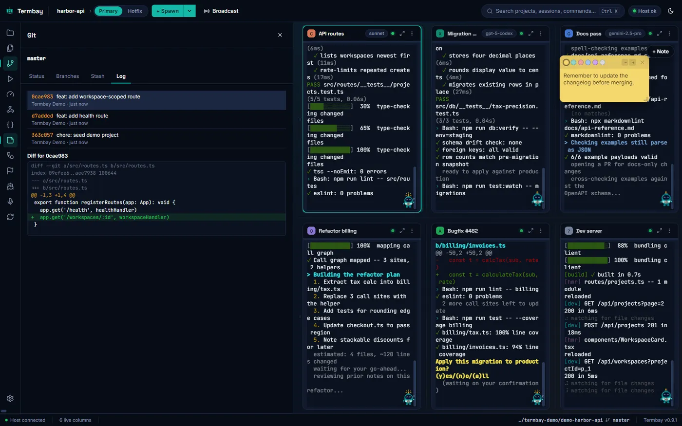Pick the white note color swatch
This screenshot has width=682, height=426.
point(602,62)
